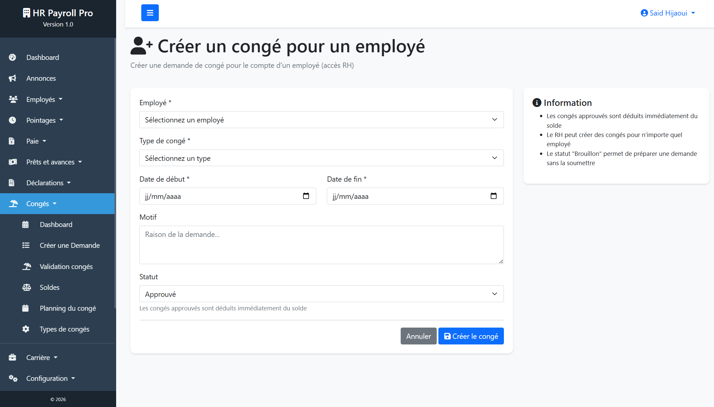Image resolution: width=714 pixels, height=407 pixels.
Task: Click into the Motif text area
Action: (322, 245)
